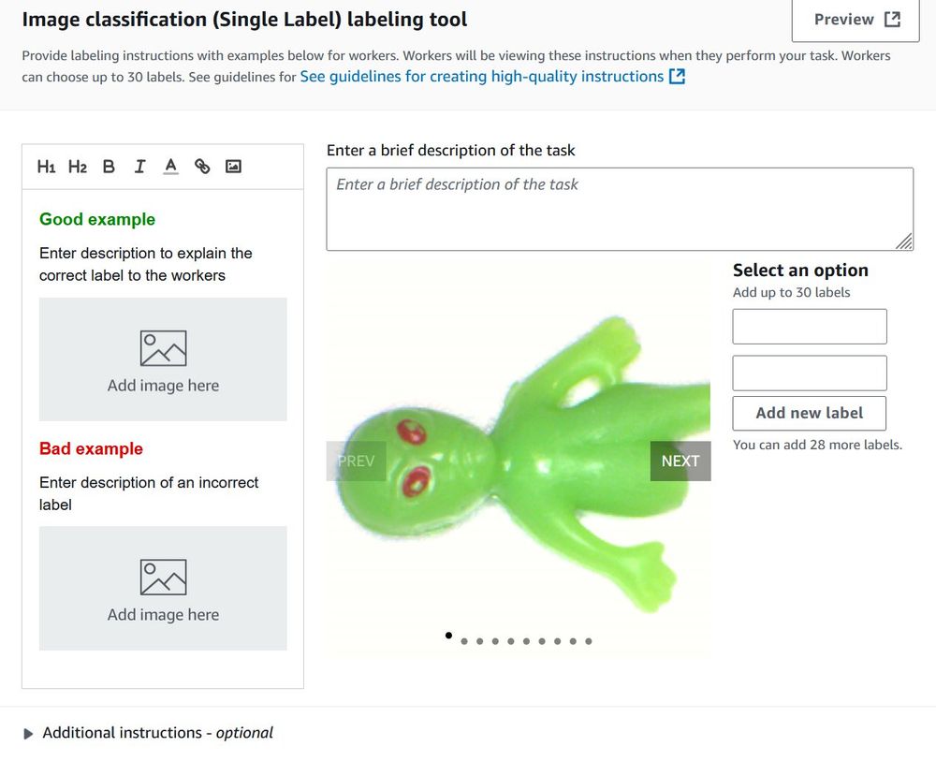The width and height of the screenshot is (936, 761).
Task: Insert a hyperlink with the link icon
Action: 202,167
